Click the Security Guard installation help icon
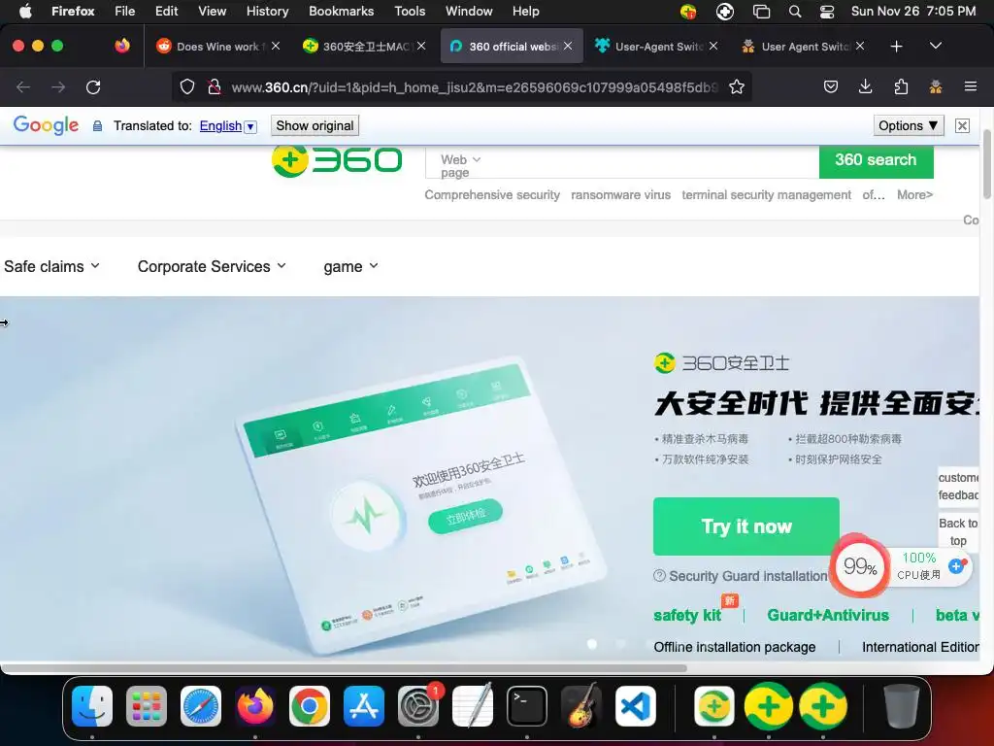Image resolution: width=994 pixels, height=746 pixels. [x=659, y=575]
